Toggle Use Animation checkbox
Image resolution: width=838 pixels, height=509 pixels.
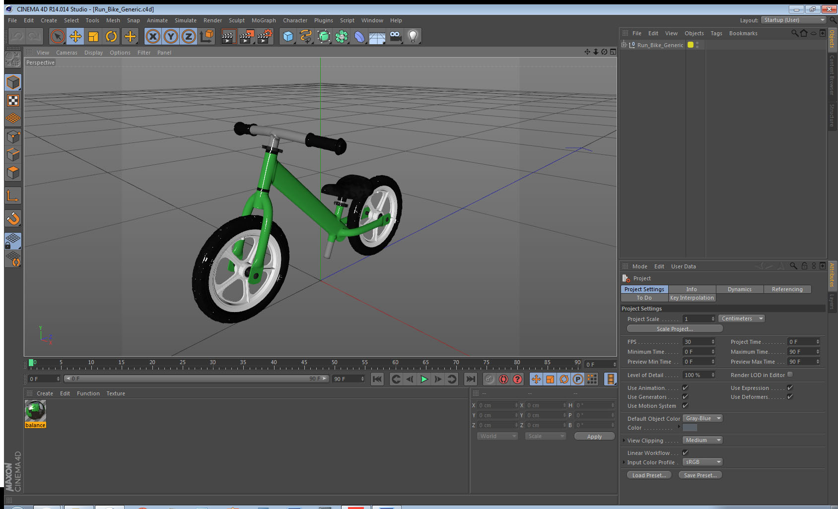pyautogui.click(x=685, y=387)
